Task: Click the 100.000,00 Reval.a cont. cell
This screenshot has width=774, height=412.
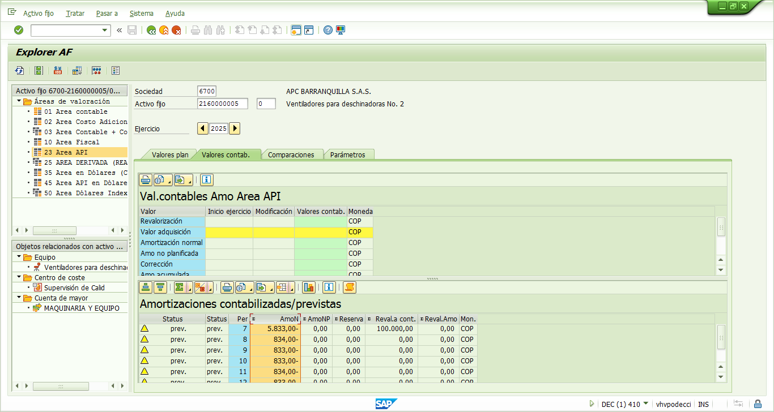Action: click(392, 329)
